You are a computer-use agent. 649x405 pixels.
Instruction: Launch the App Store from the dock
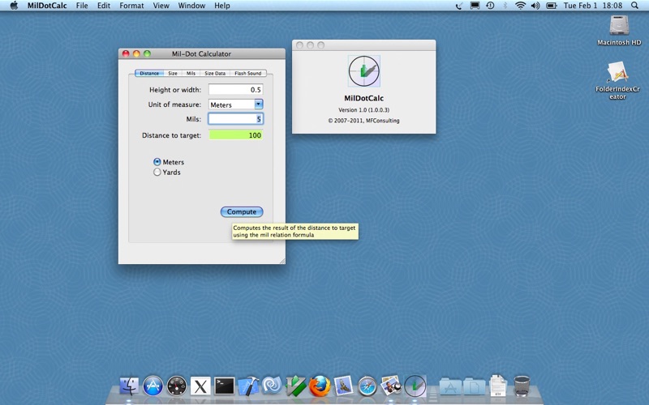(153, 386)
